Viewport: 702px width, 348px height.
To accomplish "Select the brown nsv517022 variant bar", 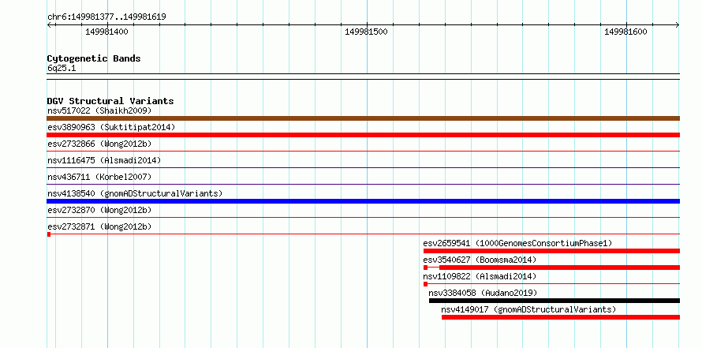I will coord(363,118).
